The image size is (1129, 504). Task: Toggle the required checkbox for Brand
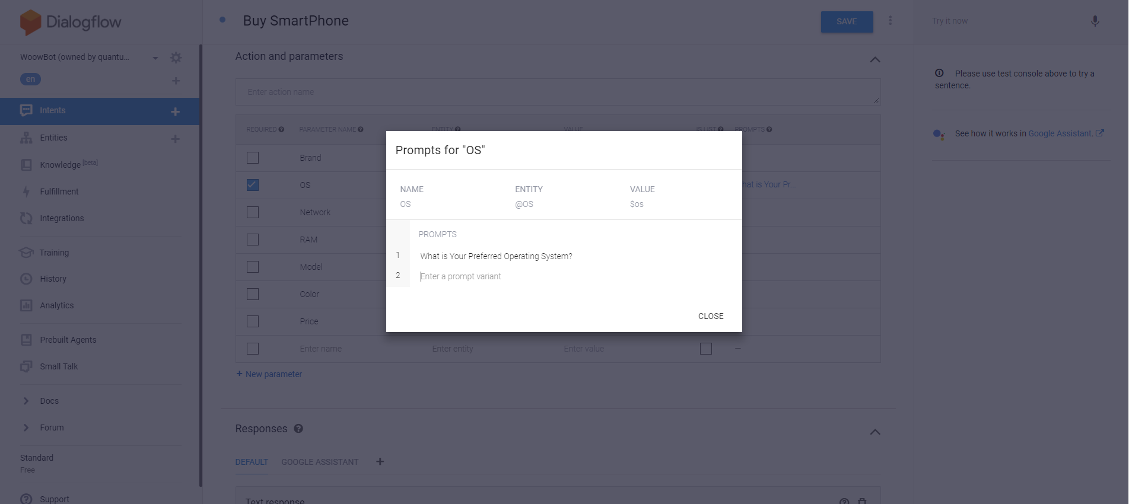coord(253,158)
